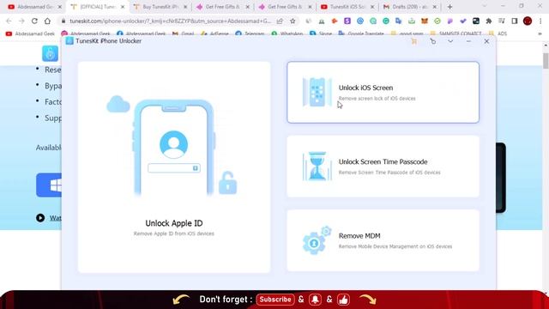This screenshot has width=549, height=309.
Task: Open the Unlock Apple ID panel
Action: coord(174,167)
